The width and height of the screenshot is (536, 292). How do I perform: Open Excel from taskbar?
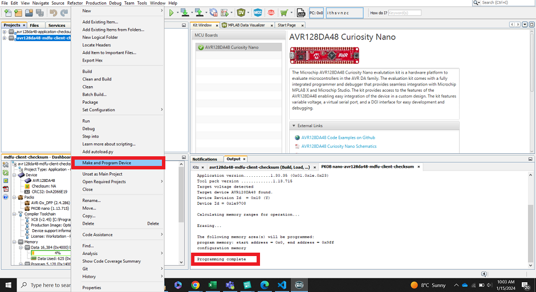pyautogui.click(x=213, y=285)
